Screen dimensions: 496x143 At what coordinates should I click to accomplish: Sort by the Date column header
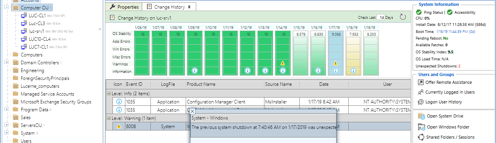tap(324, 84)
